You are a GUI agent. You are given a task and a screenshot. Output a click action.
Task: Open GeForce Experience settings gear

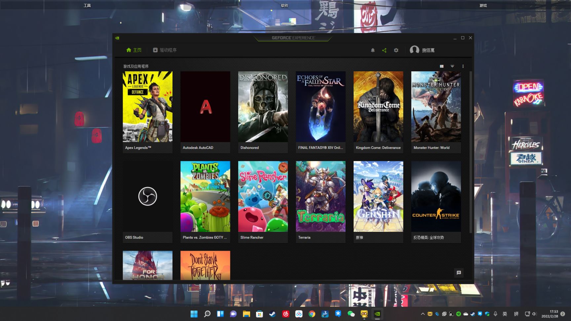(x=396, y=50)
